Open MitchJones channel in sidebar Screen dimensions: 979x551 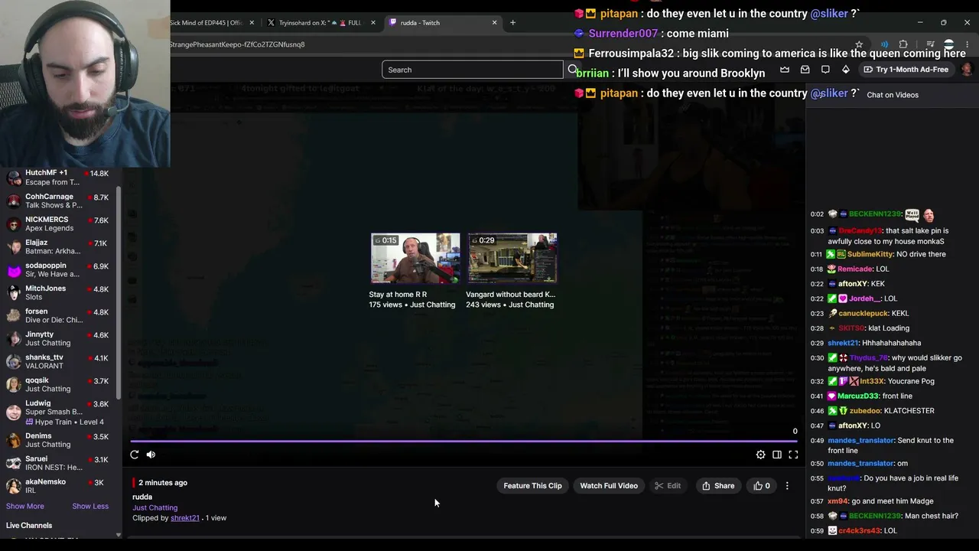click(x=58, y=292)
